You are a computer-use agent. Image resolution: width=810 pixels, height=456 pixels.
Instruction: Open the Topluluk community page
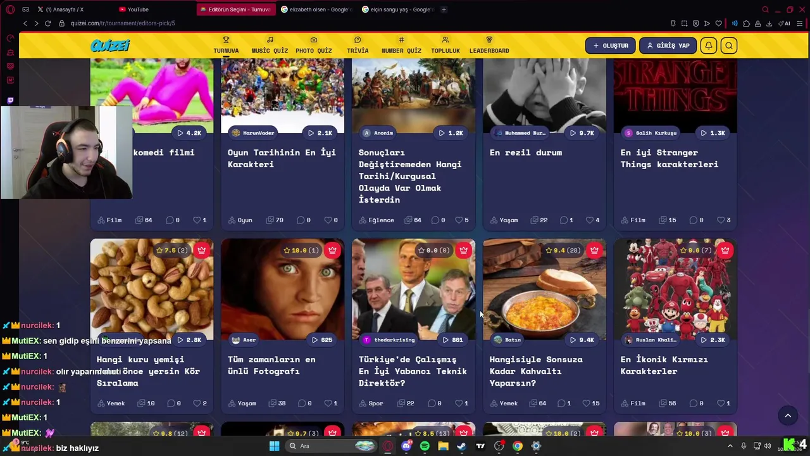pos(445,45)
